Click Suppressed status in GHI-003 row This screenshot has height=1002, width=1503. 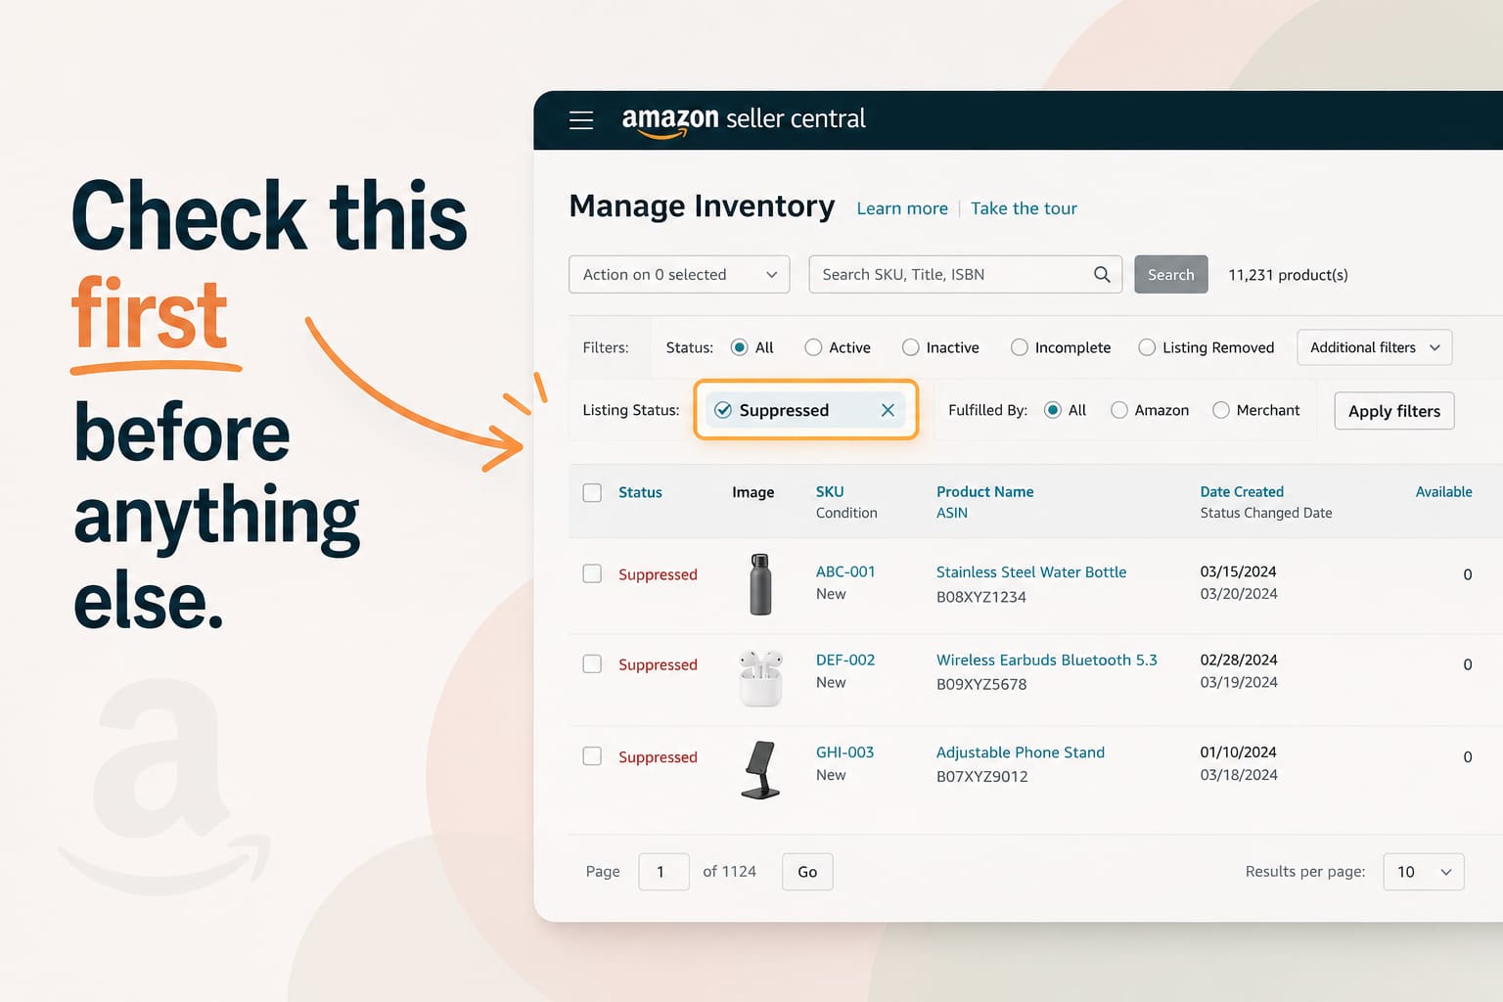(x=658, y=757)
